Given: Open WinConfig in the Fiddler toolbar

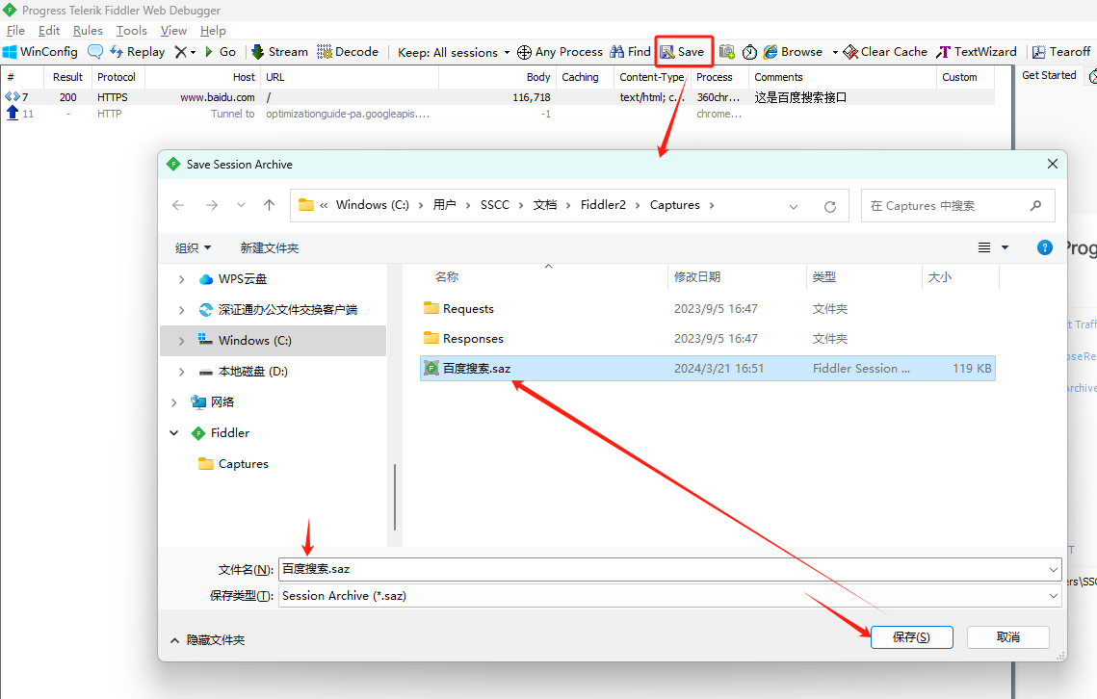Looking at the screenshot, I should click(40, 52).
